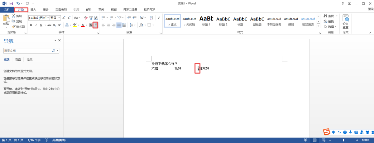374x143 pixels.
Task: Apply the 标题 1 heading style
Action: 206,21
